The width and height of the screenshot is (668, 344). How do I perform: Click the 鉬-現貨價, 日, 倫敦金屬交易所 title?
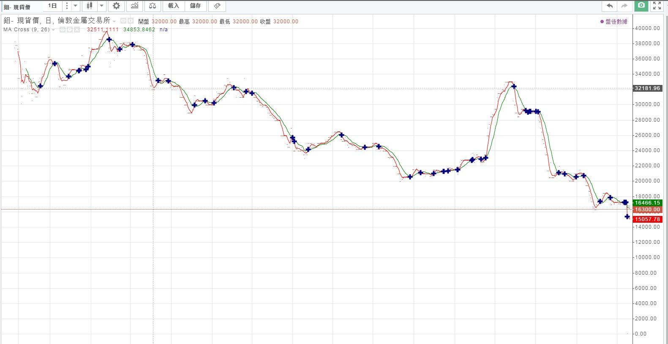tap(57, 21)
